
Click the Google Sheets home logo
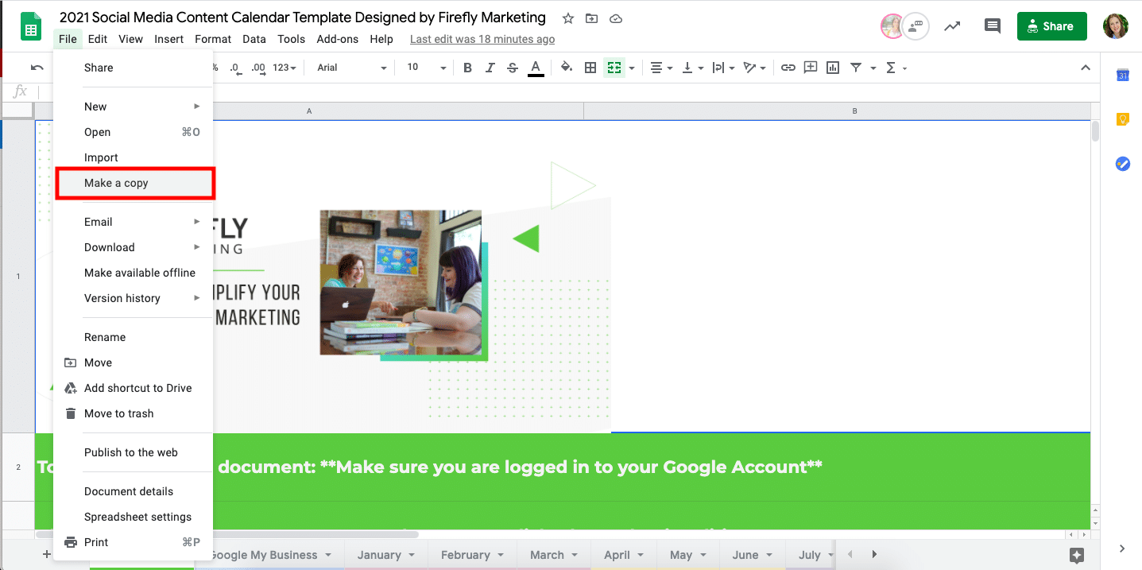click(x=32, y=26)
